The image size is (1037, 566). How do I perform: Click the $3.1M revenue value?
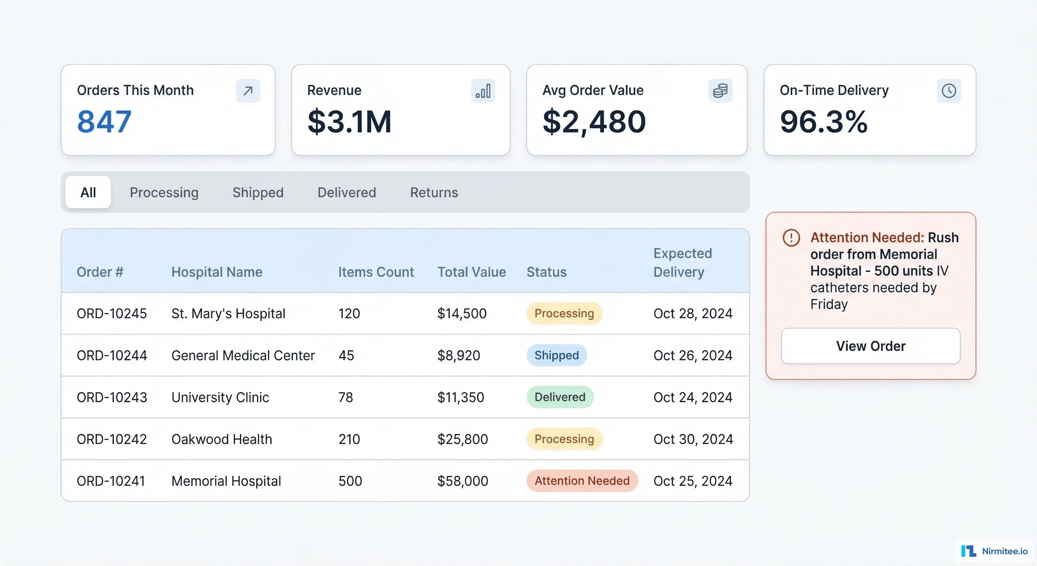pos(349,122)
